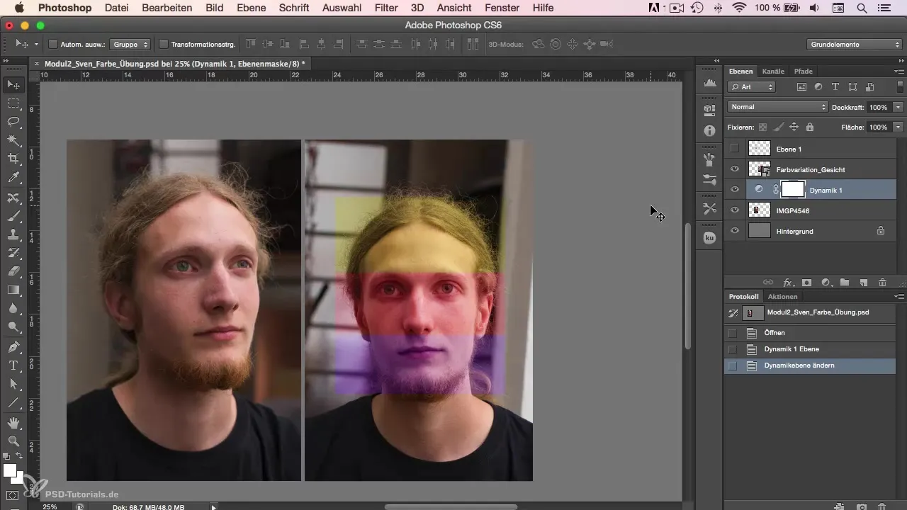Open the Datei menu
This screenshot has width=907, height=510.
click(x=117, y=8)
